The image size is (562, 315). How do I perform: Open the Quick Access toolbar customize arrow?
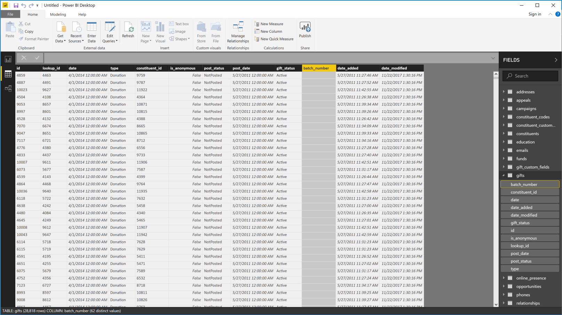(37, 6)
